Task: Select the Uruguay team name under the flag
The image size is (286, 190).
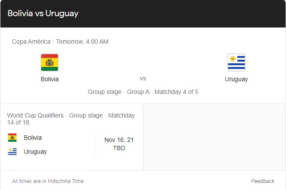Action: (236, 79)
